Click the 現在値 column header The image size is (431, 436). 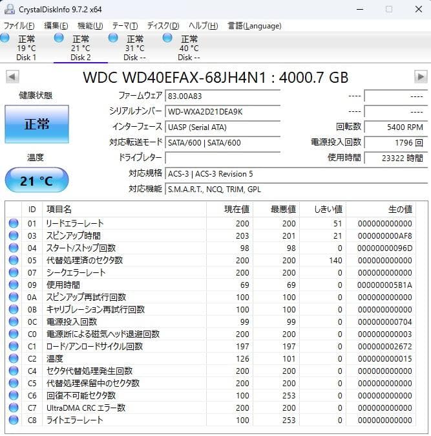[x=229, y=210]
